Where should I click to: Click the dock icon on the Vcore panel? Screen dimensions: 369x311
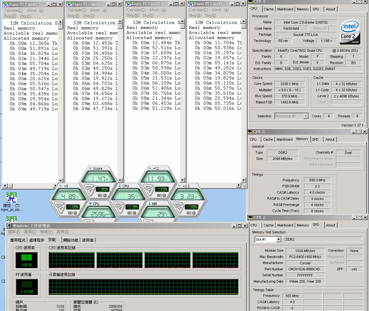pos(100,196)
